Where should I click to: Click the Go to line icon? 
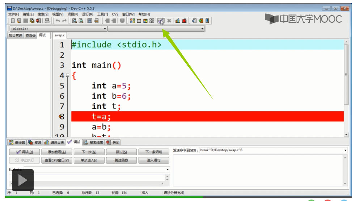(96, 21)
